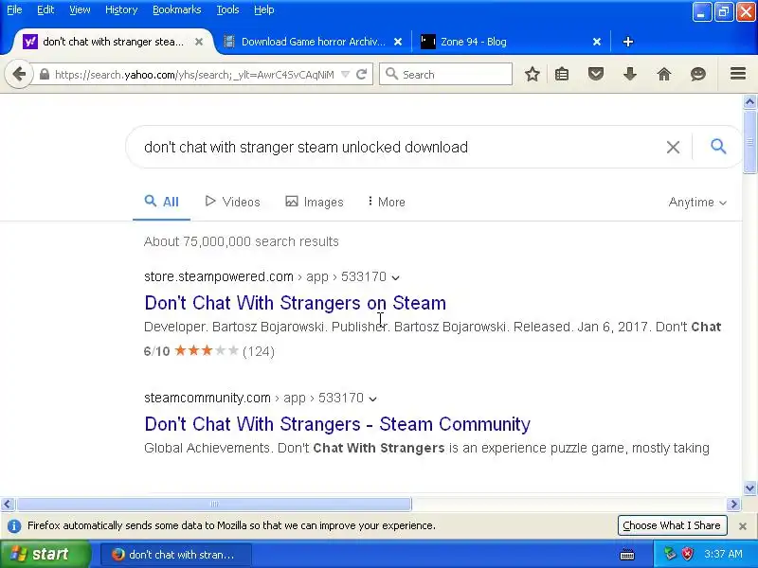Open the Downloads arrow icon
Screen dimensions: 758x568
630,75
